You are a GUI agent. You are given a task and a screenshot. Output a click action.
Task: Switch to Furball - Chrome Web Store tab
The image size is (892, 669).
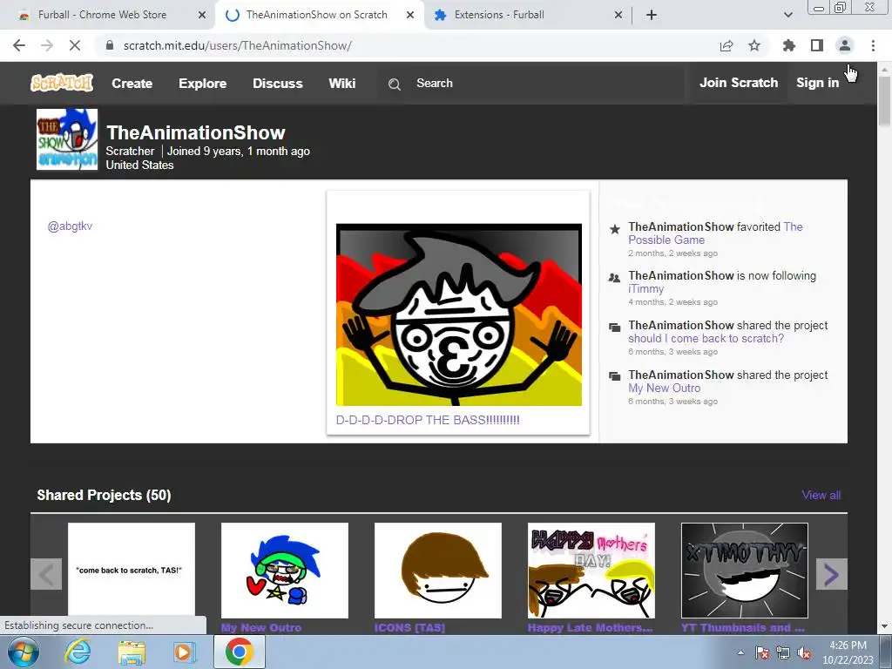103,15
